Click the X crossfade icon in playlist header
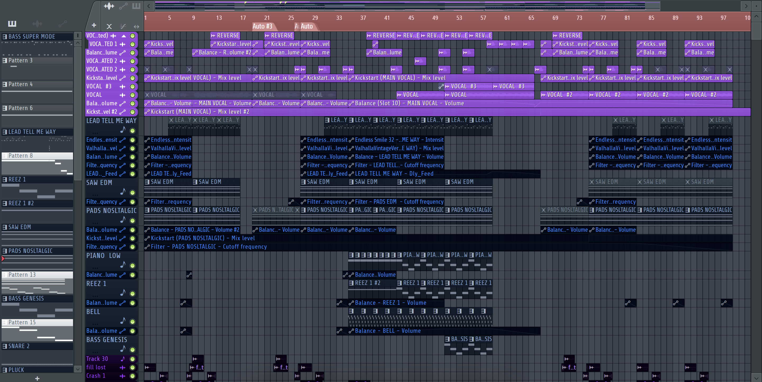The width and height of the screenshot is (762, 382). (x=109, y=26)
